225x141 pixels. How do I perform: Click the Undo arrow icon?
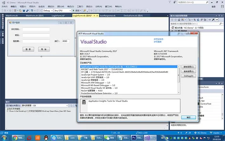32,10
